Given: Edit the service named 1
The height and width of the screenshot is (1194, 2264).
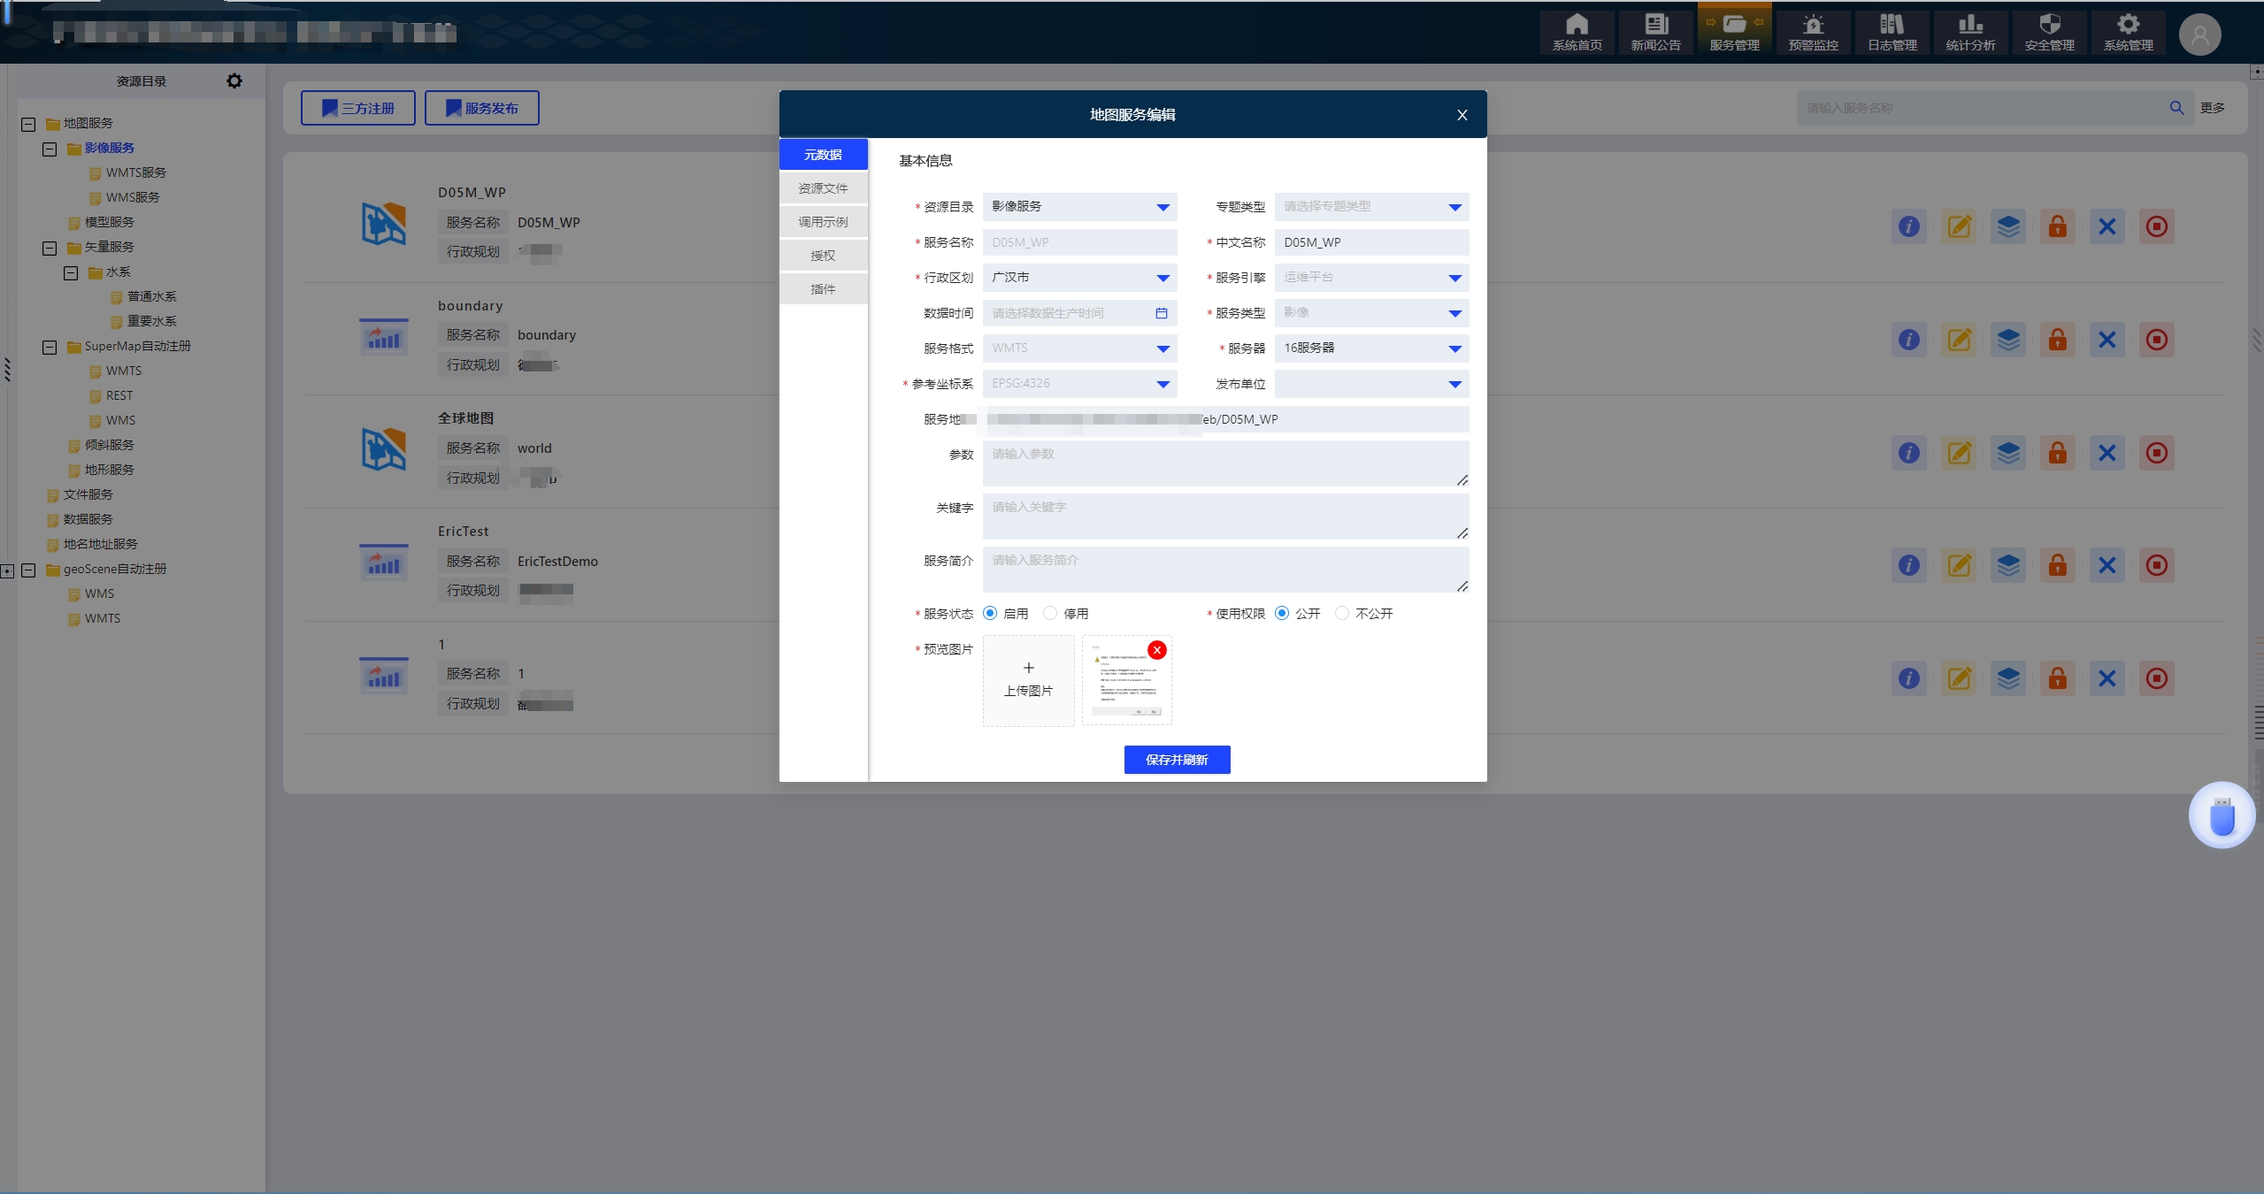Looking at the screenshot, I should coord(1959,678).
